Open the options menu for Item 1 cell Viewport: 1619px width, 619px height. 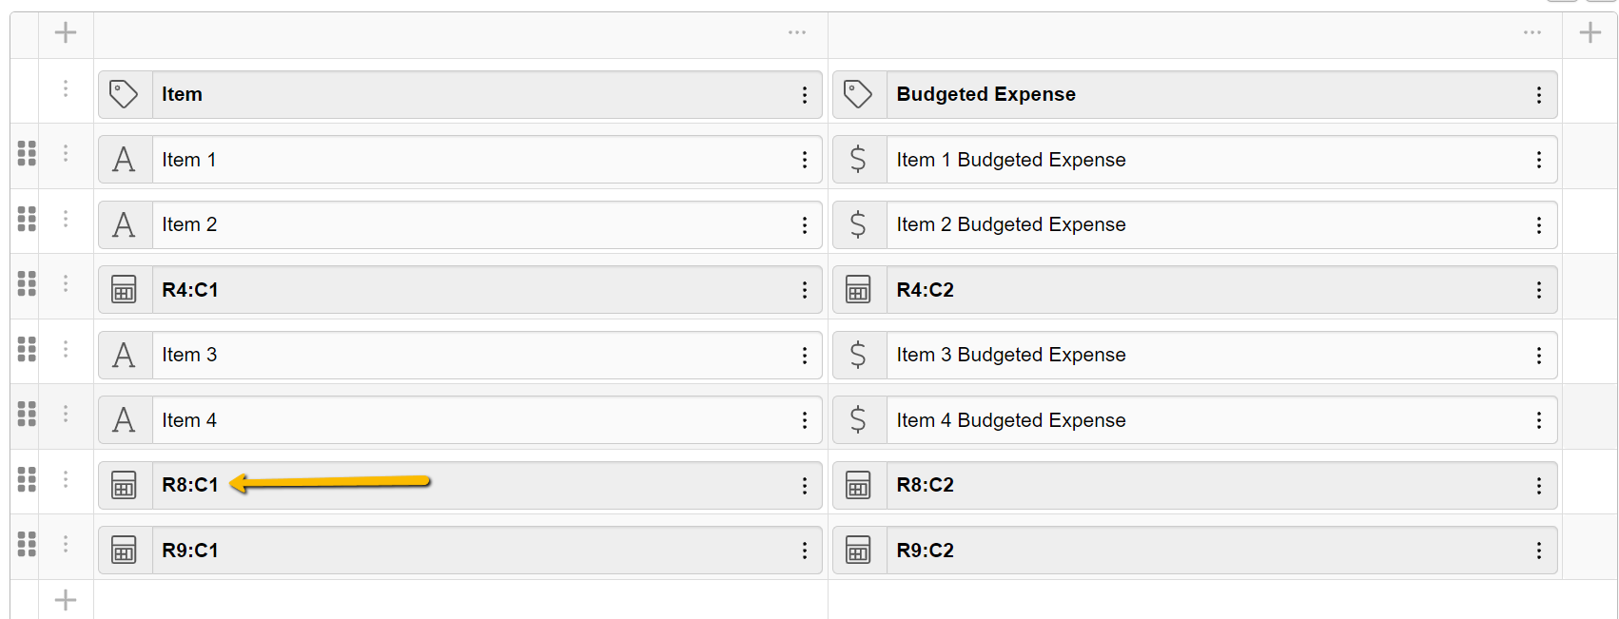coord(805,160)
